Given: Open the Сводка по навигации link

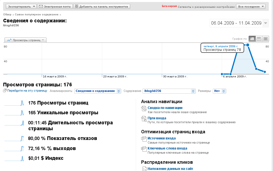Looking at the screenshot, I should coord(165,108).
